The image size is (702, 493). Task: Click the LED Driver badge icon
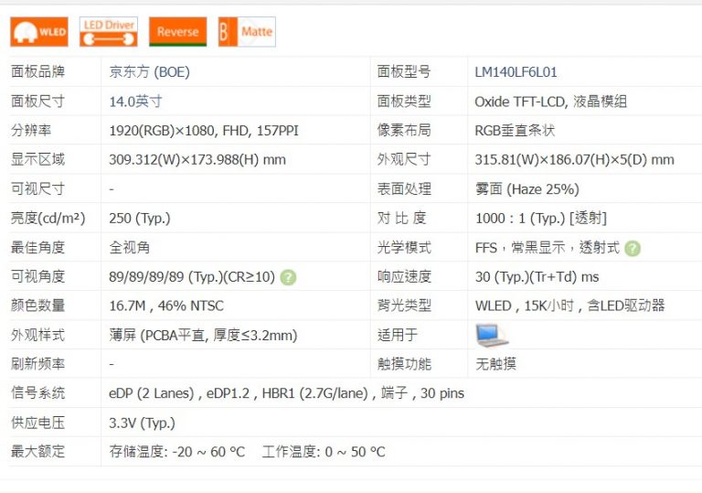(109, 32)
